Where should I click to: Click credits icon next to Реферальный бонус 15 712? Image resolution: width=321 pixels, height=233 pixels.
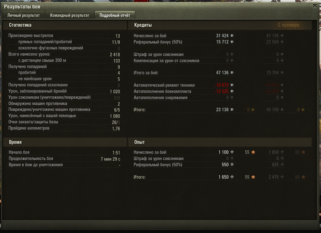(232, 42)
